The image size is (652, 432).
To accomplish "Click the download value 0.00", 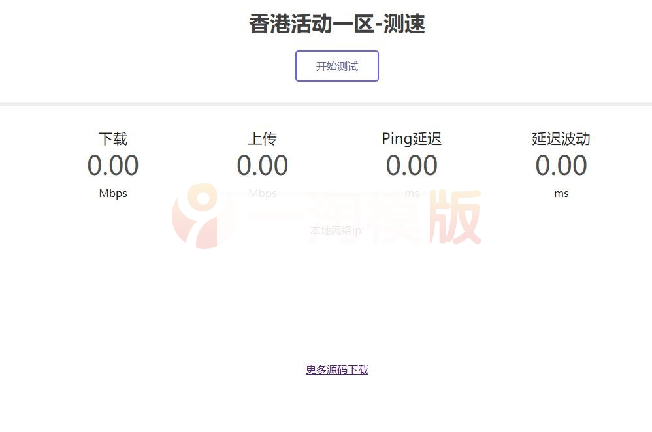I will (112, 166).
